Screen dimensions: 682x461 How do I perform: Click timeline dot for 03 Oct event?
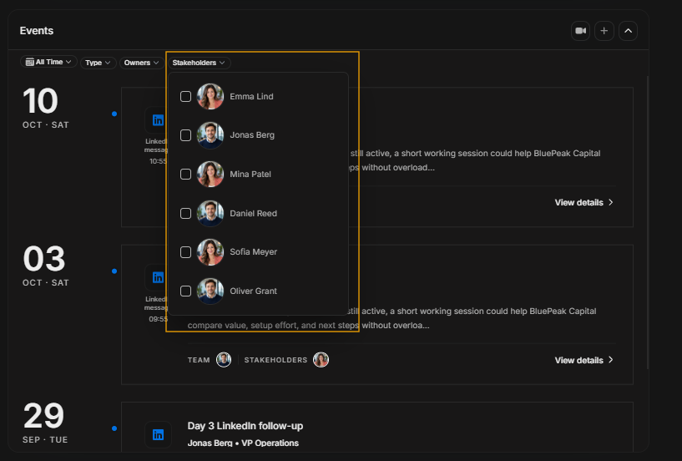click(x=114, y=271)
